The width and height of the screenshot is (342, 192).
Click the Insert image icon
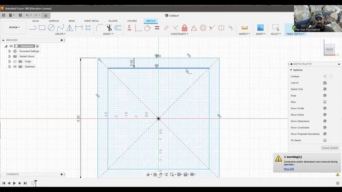point(260,28)
